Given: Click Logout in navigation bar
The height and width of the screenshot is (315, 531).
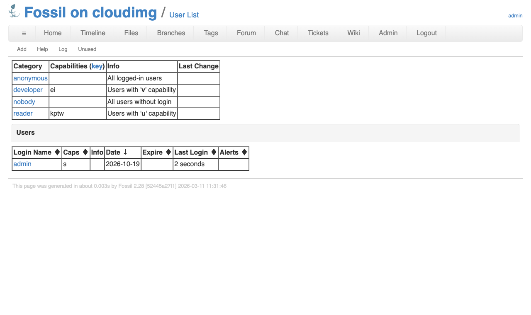Looking at the screenshot, I should click(x=426, y=33).
